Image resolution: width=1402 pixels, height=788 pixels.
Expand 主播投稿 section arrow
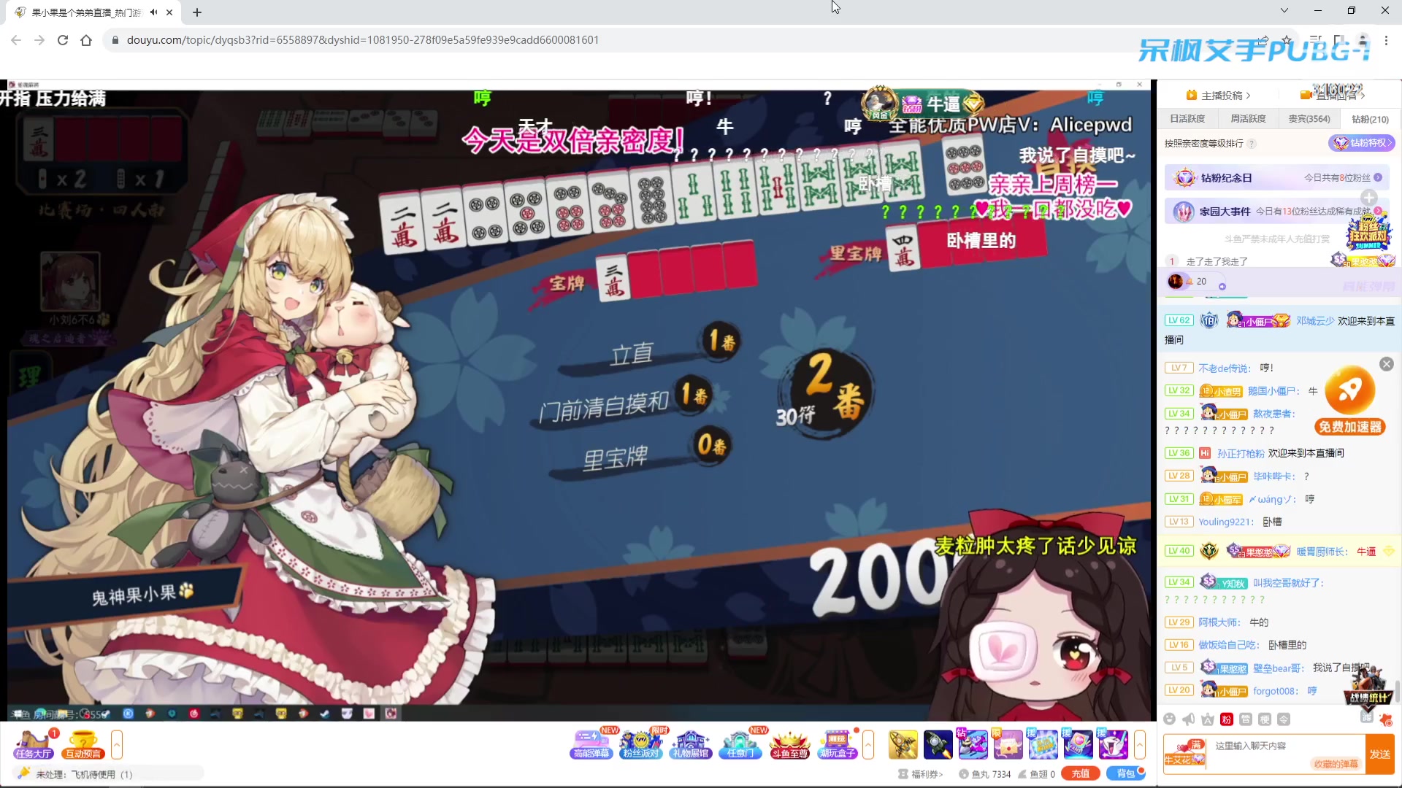(1249, 96)
